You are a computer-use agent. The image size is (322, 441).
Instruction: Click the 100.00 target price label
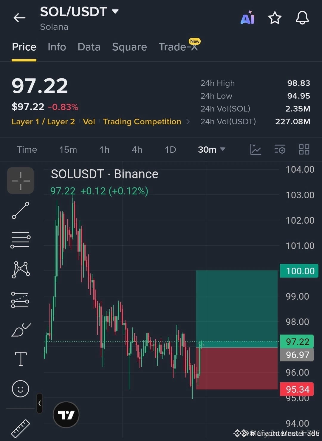pos(299,271)
